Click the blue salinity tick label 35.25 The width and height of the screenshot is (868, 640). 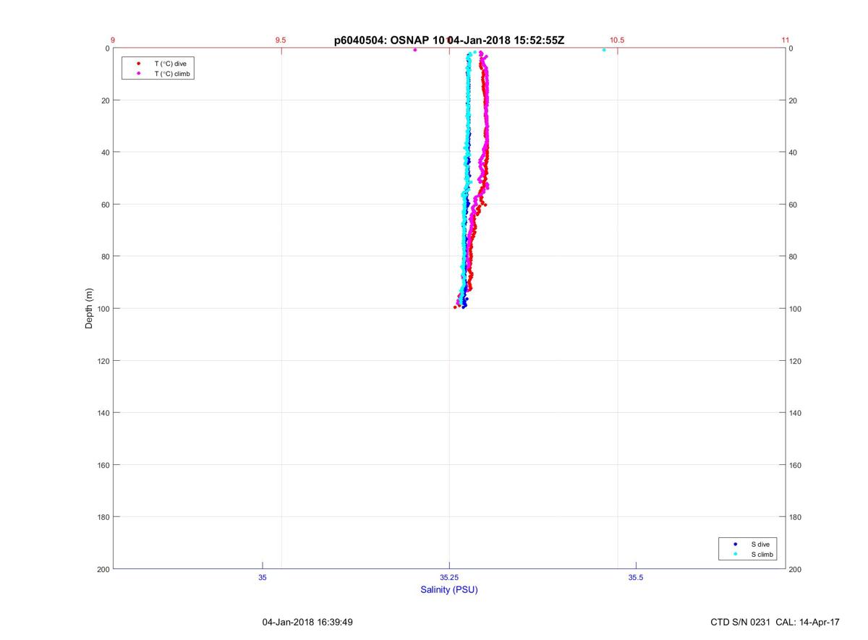pos(449,577)
